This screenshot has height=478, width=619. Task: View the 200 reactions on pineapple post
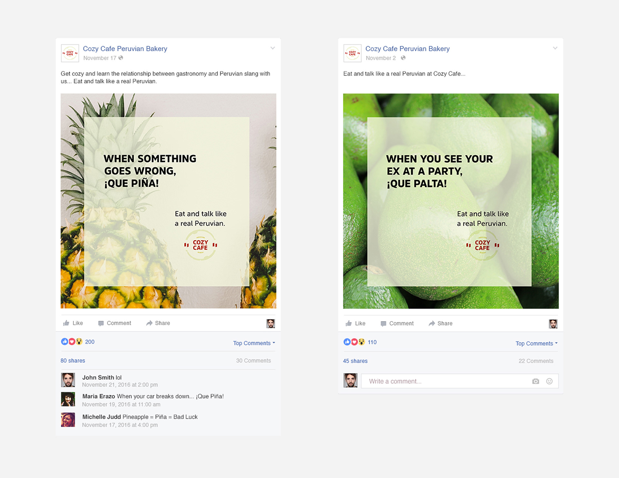(78, 342)
